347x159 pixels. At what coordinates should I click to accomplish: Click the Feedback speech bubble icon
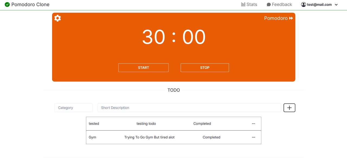pos(269,5)
